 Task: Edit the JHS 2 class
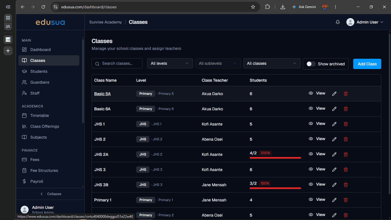[x=334, y=139]
